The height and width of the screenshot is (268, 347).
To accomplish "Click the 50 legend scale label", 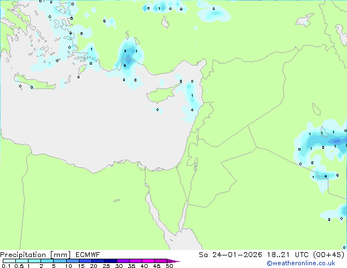I will pyautogui.click(x=169, y=266).
